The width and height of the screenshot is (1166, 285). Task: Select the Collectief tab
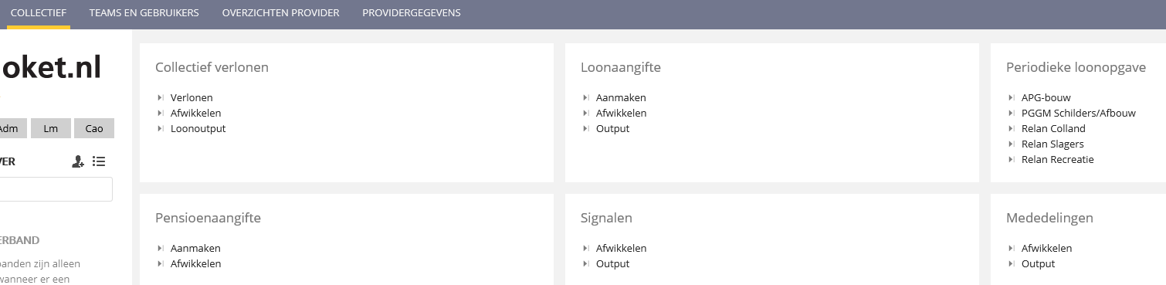(39, 13)
